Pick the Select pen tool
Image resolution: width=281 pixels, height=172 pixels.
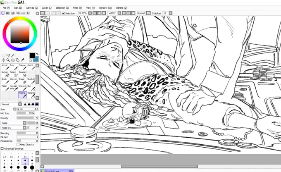tap(14, 74)
